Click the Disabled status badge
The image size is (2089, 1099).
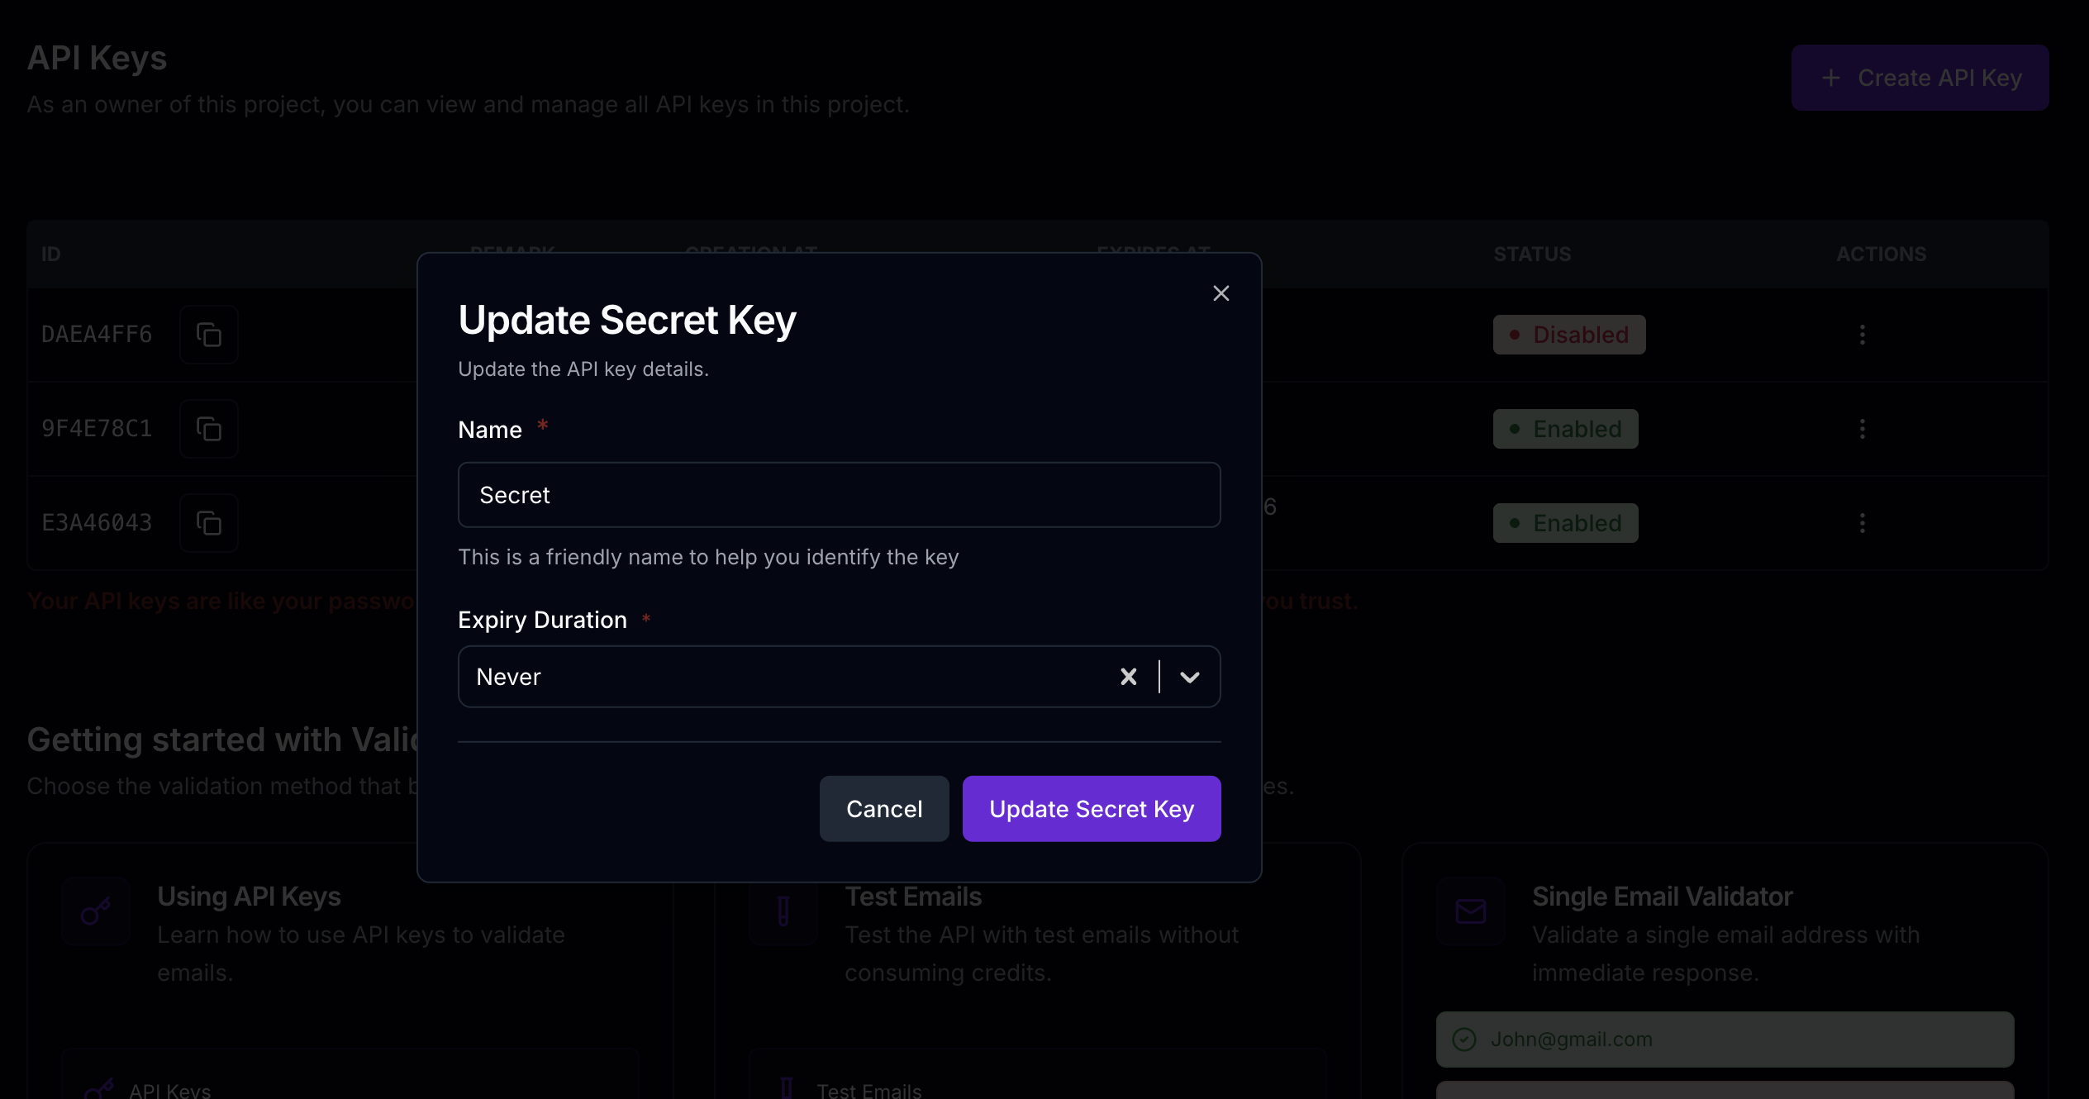point(1568,335)
